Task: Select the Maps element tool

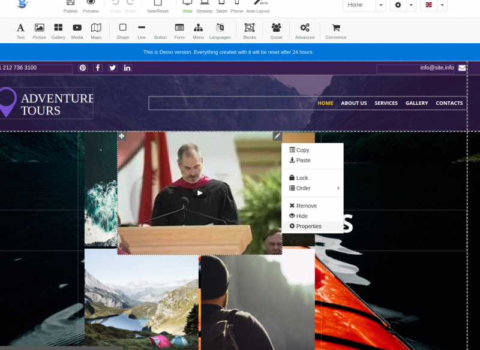Action: pyautogui.click(x=96, y=31)
